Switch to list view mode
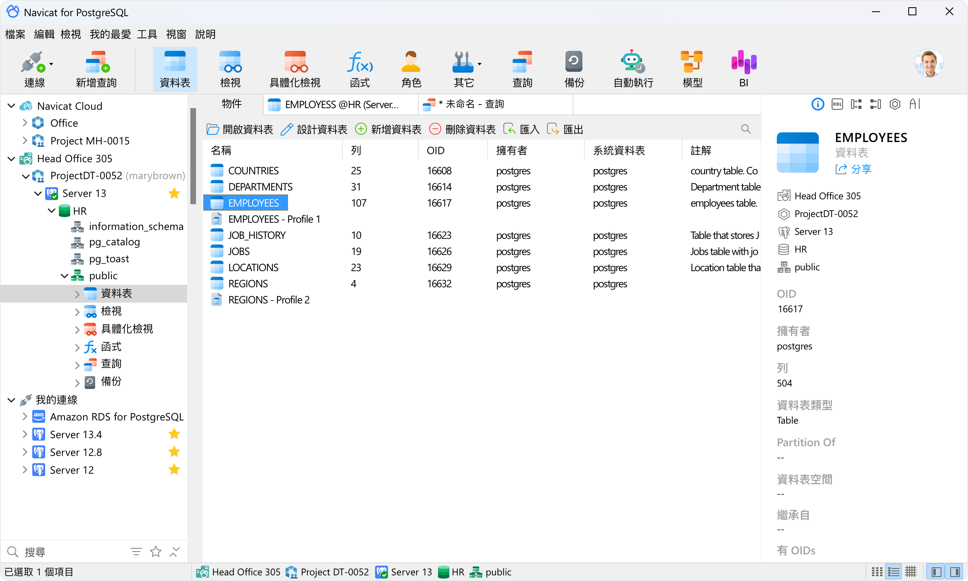Viewport: 968px width, 581px height. tap(894, 572)
